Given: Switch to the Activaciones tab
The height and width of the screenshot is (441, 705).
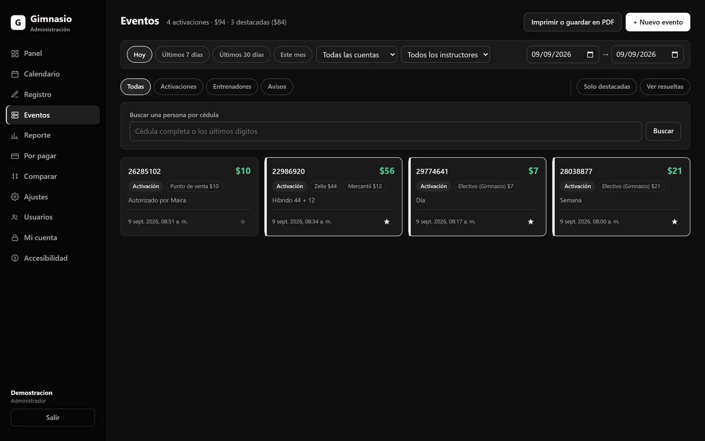Looking at the screenshot, I should click(x=178, y=87).
